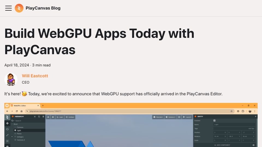The height and width of the screenshot is (147, 262).
Task: Click the 'CEO' title under author name
Action: click(x=26, y=82)
